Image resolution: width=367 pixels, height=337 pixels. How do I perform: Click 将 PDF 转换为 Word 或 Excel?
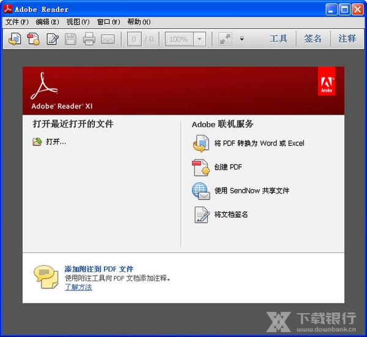pyautogui.click(x=259, y=143)
